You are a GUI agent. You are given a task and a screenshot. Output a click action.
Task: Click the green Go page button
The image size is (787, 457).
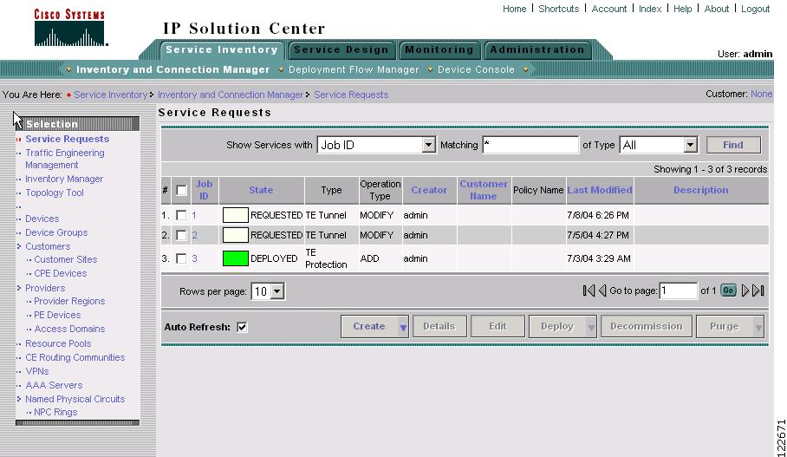[728, 291]
